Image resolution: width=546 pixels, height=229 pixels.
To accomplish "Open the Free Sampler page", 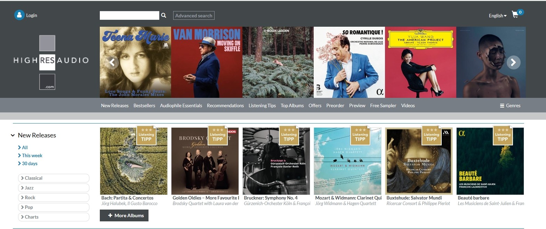I will point(383,105).
